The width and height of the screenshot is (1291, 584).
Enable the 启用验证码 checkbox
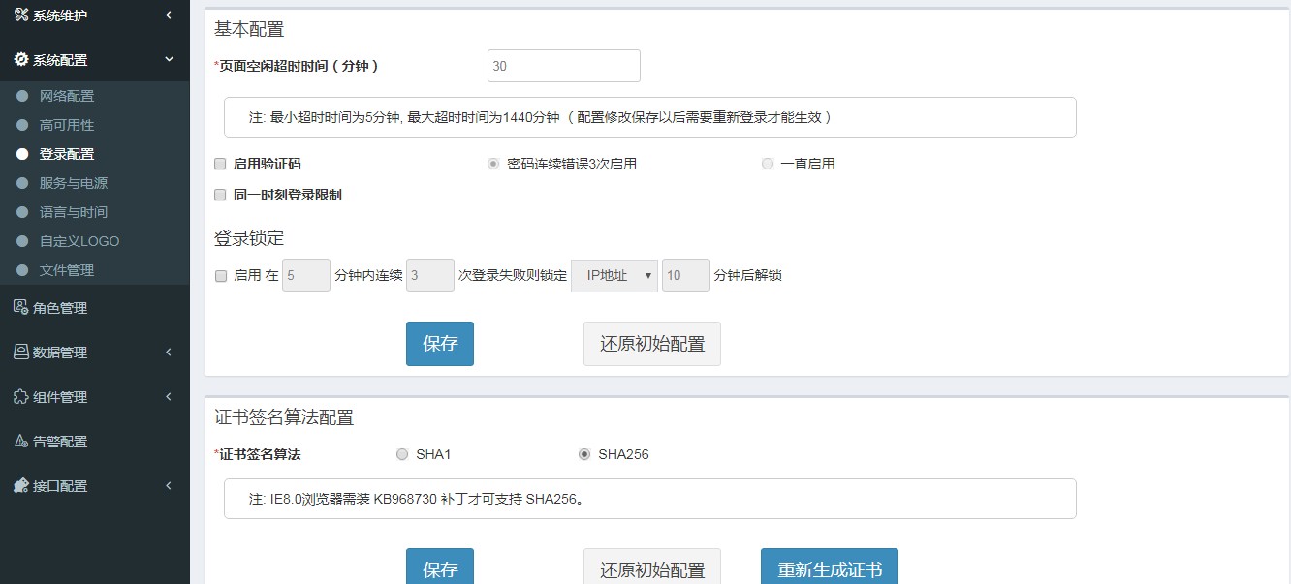pos(220,164)
